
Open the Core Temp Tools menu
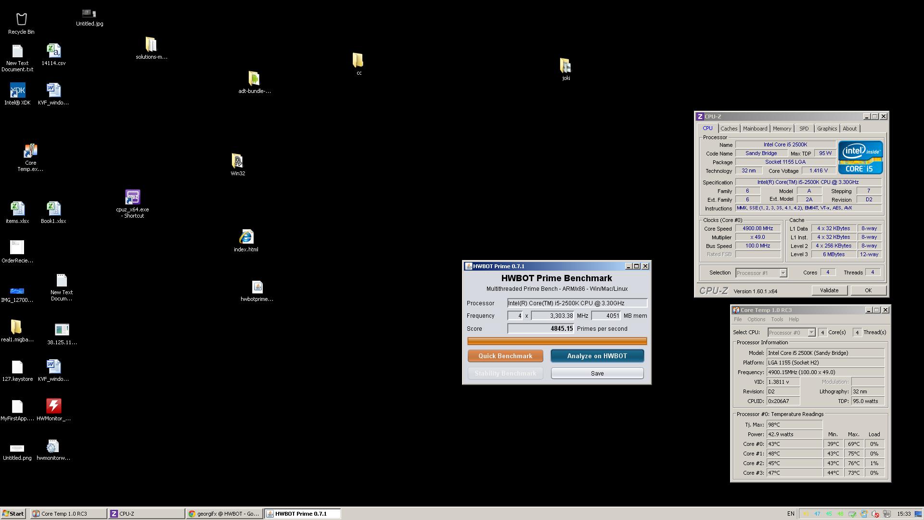(777, 320)
